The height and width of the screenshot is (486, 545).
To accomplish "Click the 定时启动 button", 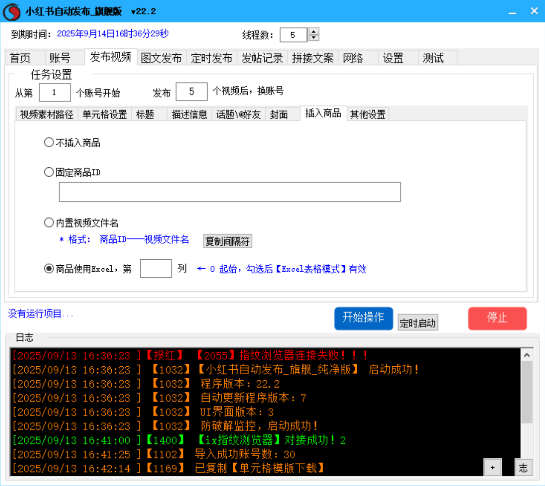I will tap(418, 322).
